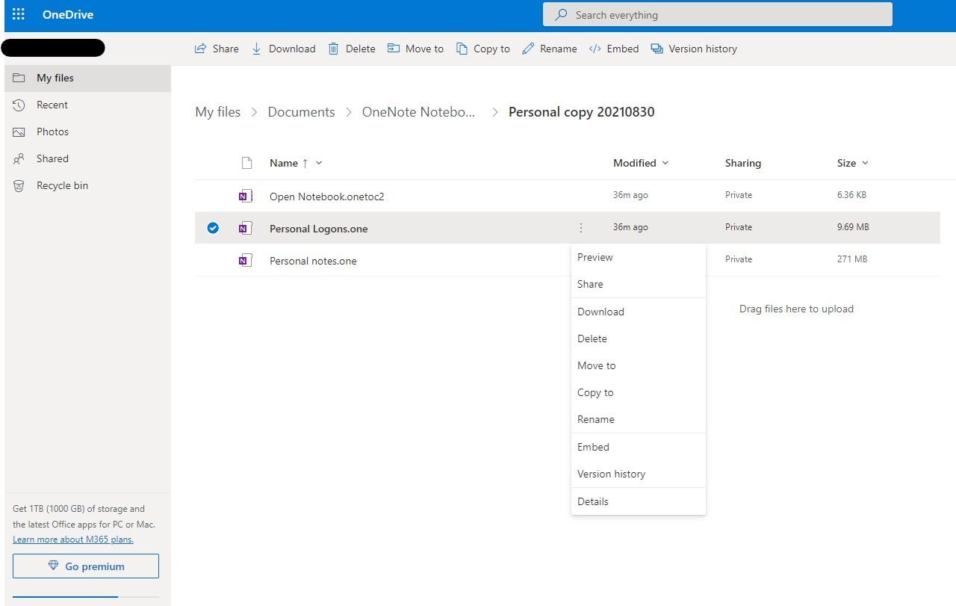Choose Copy to from the context menu
The height and width of the screenshot is (606, 956).
click(639, 392)
